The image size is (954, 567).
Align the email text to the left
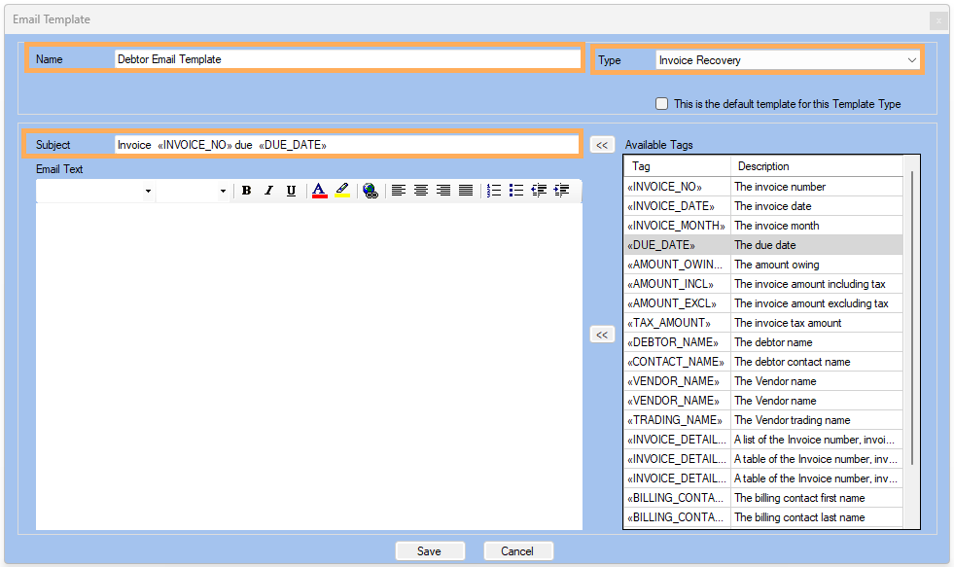[398, 191]
